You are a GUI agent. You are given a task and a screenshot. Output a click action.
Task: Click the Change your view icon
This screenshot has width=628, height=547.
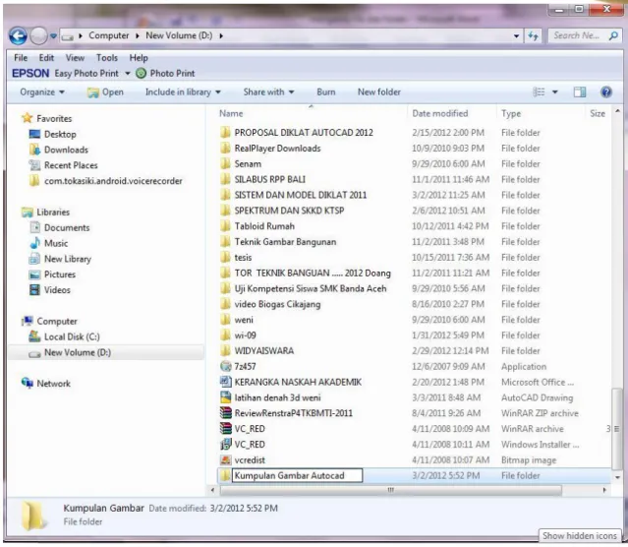(x=539, y=92)
